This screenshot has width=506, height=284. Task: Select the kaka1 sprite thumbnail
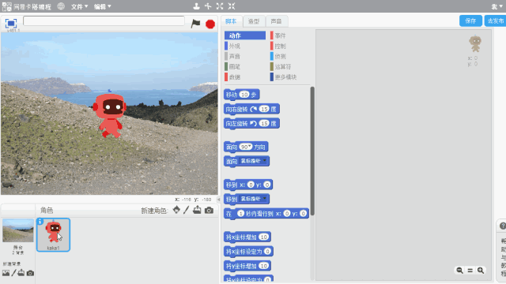click(53, 235)
